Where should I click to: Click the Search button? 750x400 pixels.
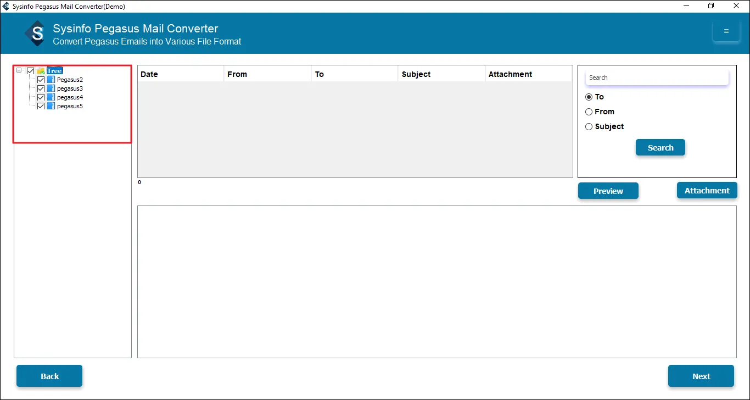tap(661, 148)
